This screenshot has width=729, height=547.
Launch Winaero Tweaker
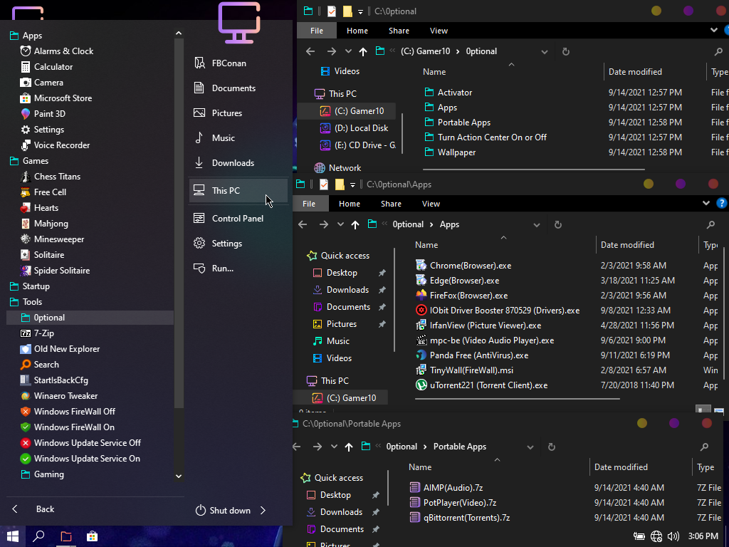(59, 396)
